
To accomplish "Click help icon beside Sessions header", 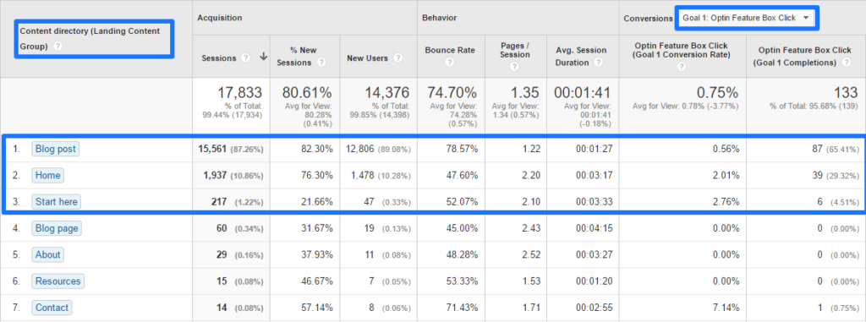I will (x=246, y=58).
